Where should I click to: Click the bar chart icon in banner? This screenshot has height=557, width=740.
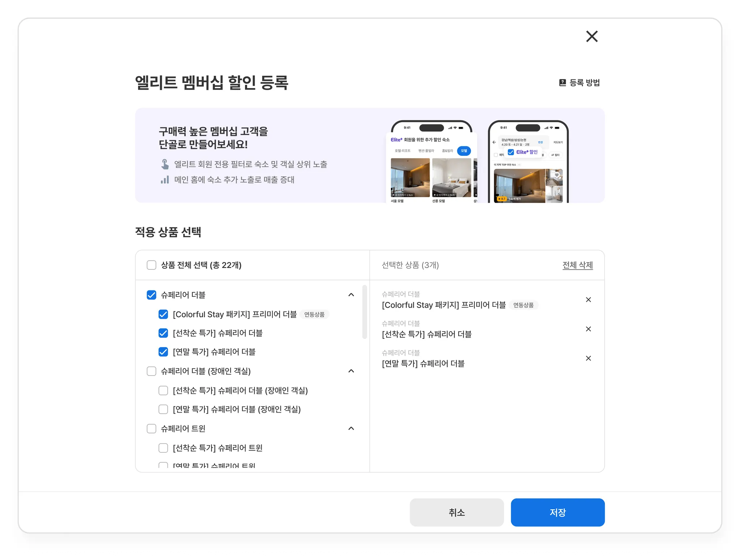coord(165,180)
